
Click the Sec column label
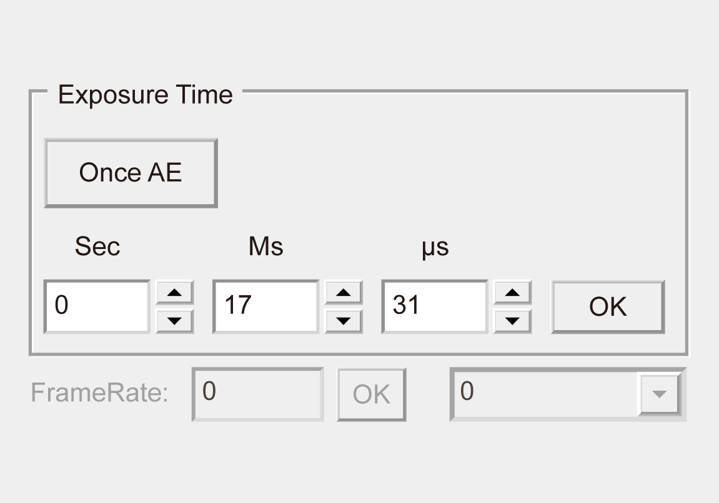tap(97, 247)
